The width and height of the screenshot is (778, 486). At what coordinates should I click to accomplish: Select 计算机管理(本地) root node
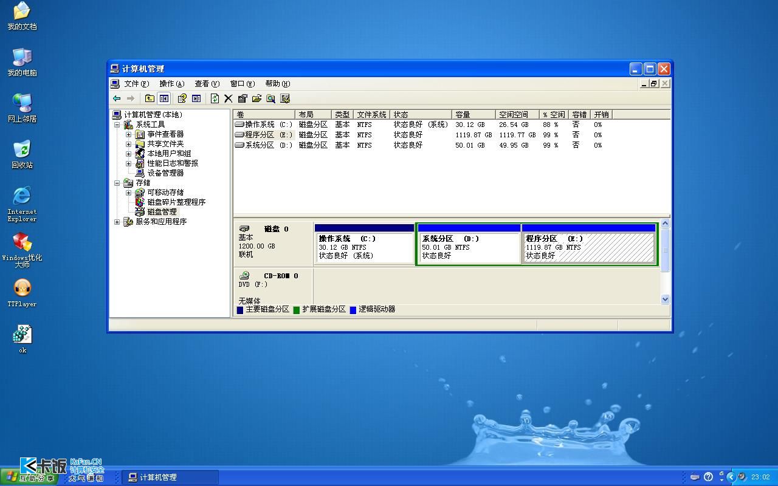[x=153, y=115]
